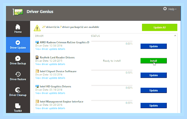Select 'Intel Management Engine Interface' name
Image resolution: width=187 pixels, height=119 pixels.
62,102
